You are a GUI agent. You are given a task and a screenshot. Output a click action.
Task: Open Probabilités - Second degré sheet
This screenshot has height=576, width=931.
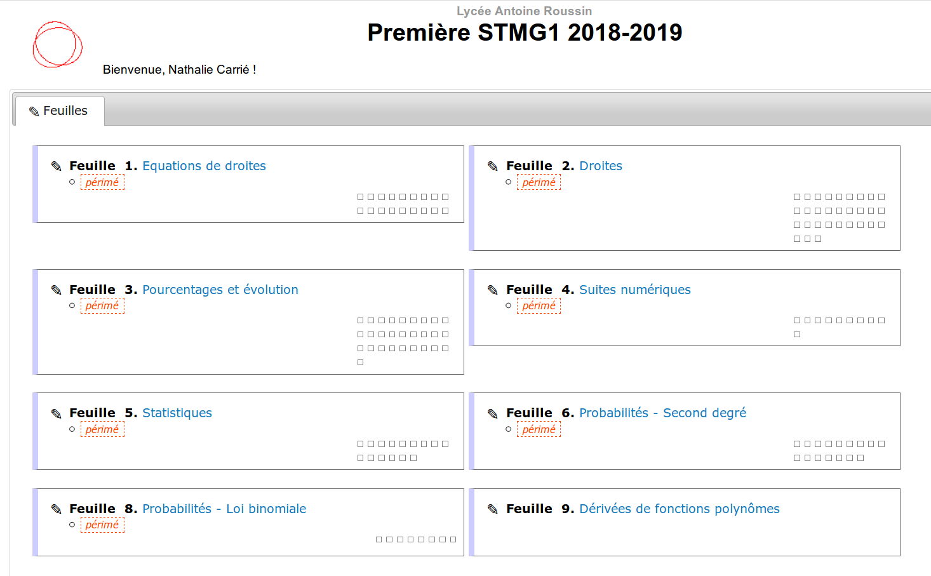click(x=662, y=413)
